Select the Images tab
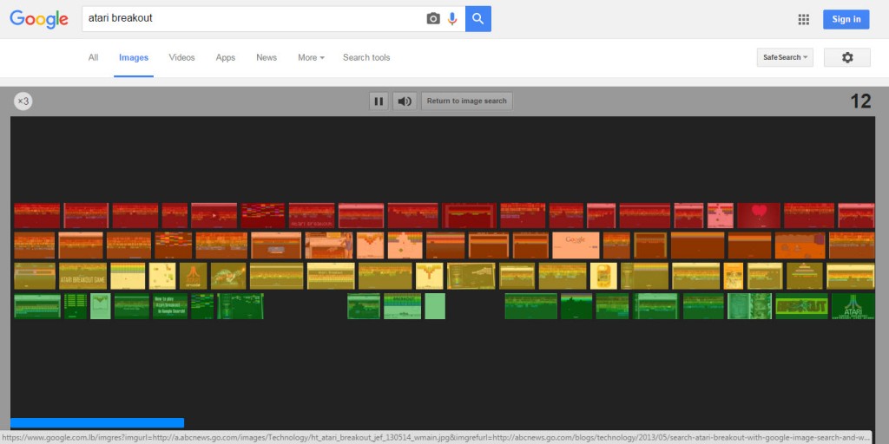889x444 pixels. pyautogui.click(x=134, y=57)
